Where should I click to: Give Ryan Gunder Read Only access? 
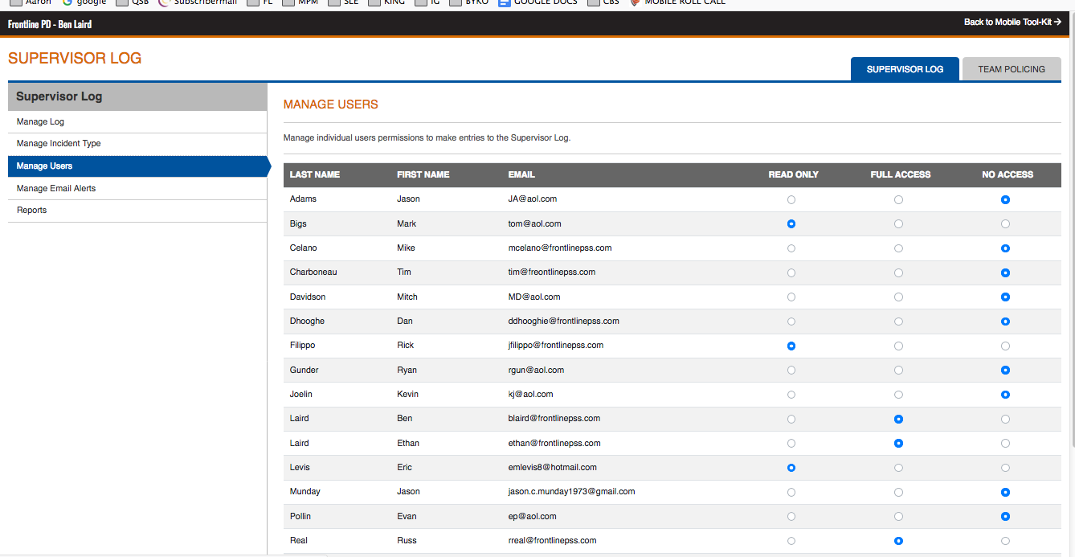pyautogui.click(x=791, y=371)
